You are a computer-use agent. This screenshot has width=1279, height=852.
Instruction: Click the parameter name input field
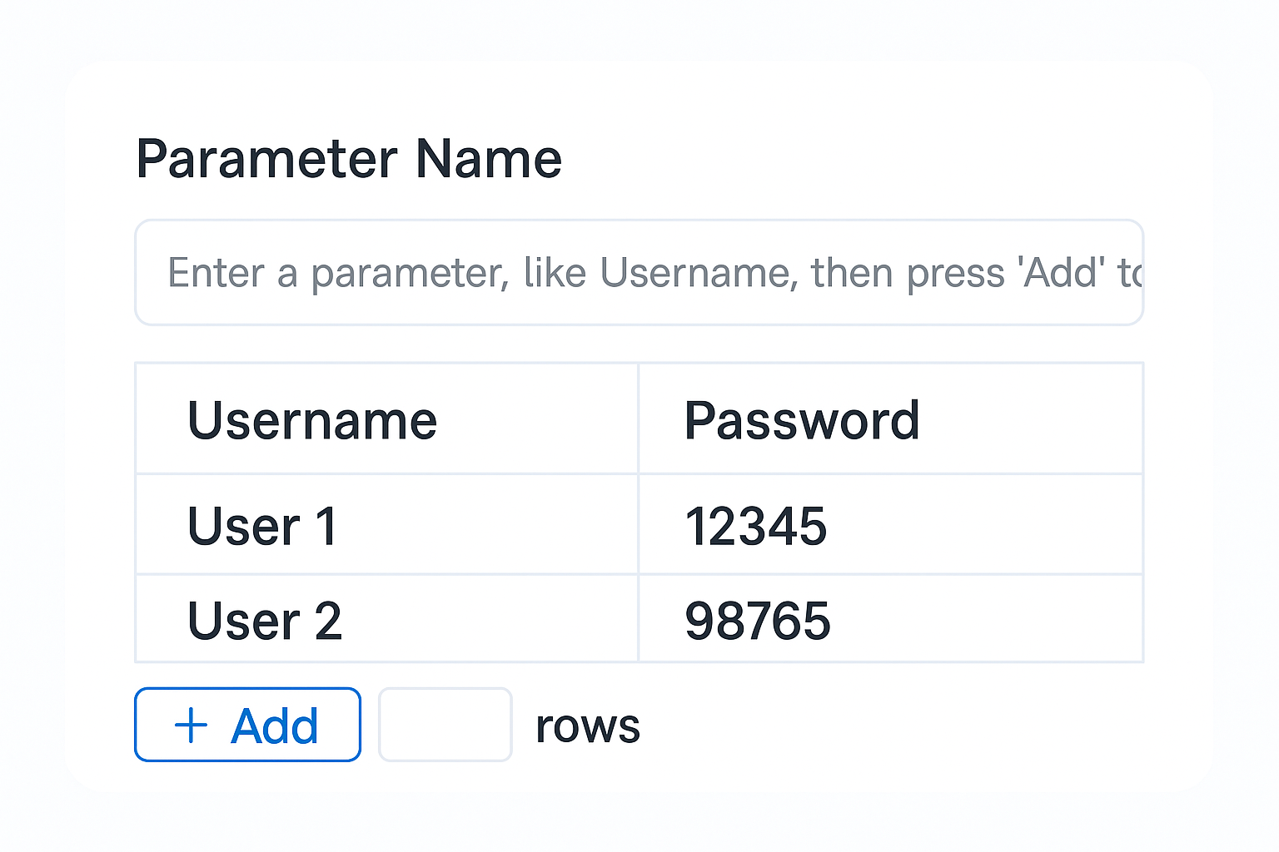(639, 272)
